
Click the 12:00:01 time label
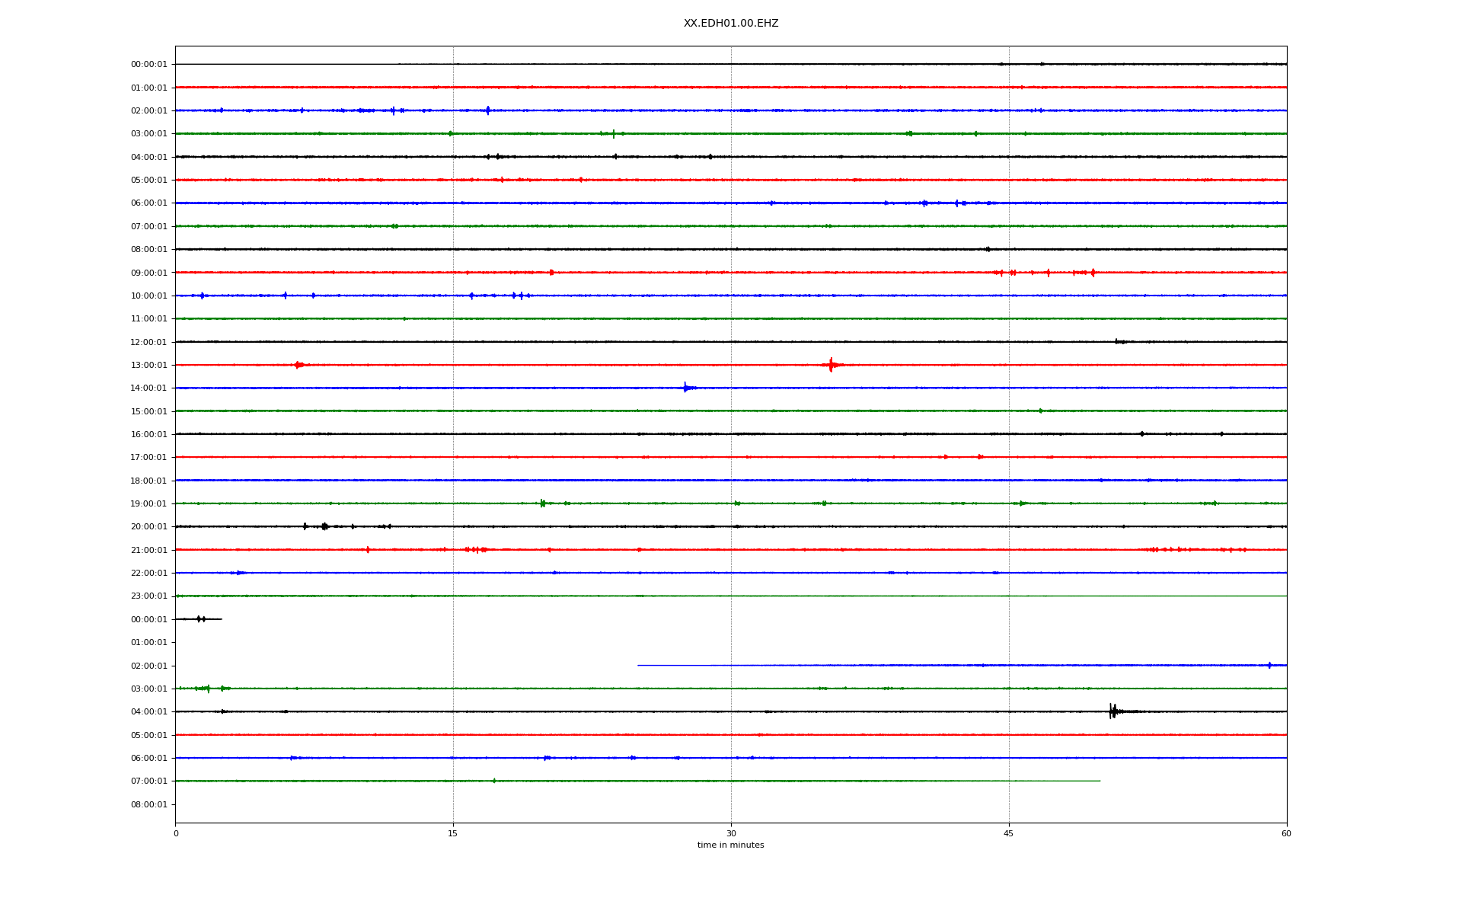(x=148, y=342)
